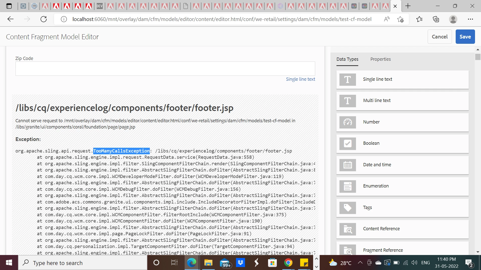Pick the Number gauge icon
This screenshot has width=481, height=270.
pyautogui.click(x=347, y=122)
